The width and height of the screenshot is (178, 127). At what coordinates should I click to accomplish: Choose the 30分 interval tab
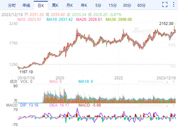[x=127, y=5]
